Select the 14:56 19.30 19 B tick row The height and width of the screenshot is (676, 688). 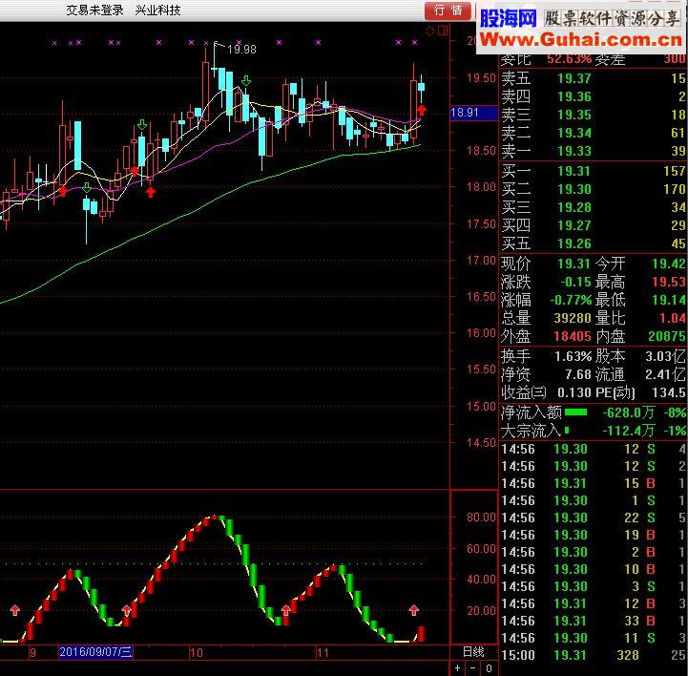(x=594, y=535)
